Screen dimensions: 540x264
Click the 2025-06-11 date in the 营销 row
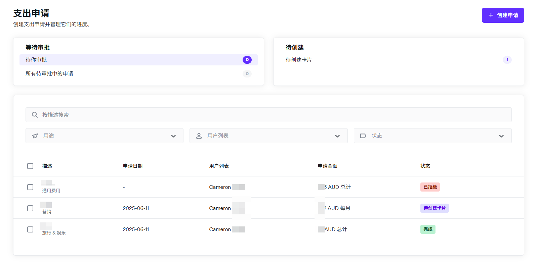click(x=136, y=208)
